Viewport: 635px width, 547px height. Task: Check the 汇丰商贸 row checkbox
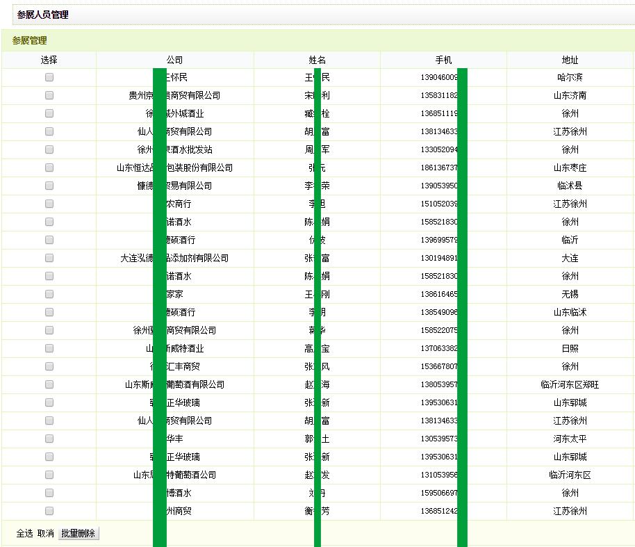49,366
